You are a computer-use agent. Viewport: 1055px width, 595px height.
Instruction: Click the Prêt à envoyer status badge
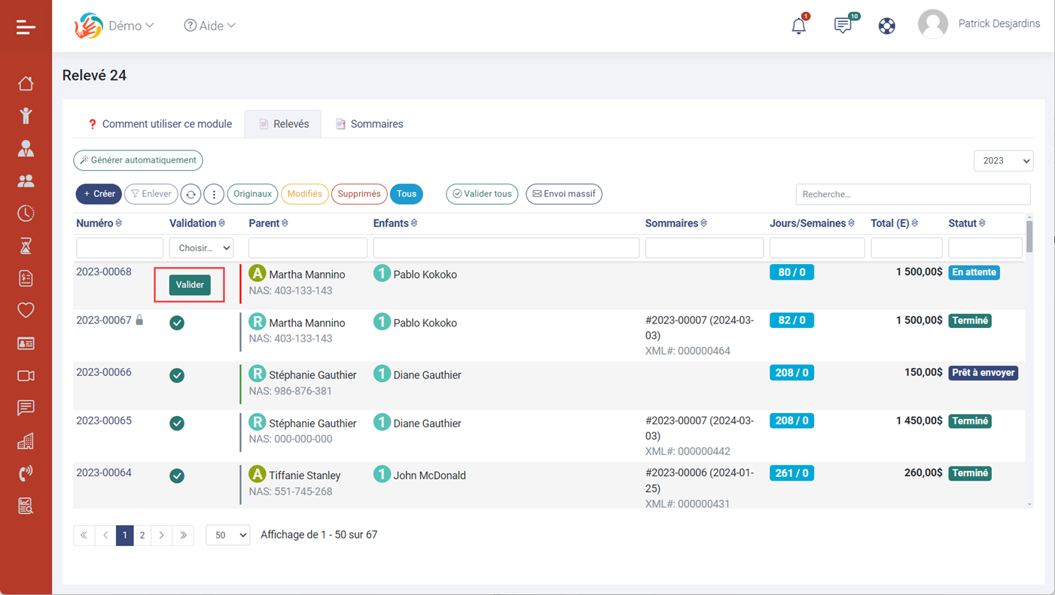[x=983, y=372]
